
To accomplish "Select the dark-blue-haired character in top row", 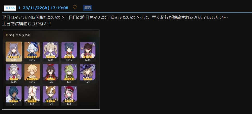I will point(69,51).
